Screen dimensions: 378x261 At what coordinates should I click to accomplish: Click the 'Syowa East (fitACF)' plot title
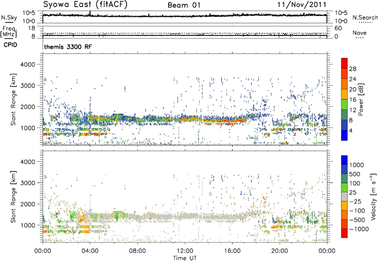pos(86,5)
